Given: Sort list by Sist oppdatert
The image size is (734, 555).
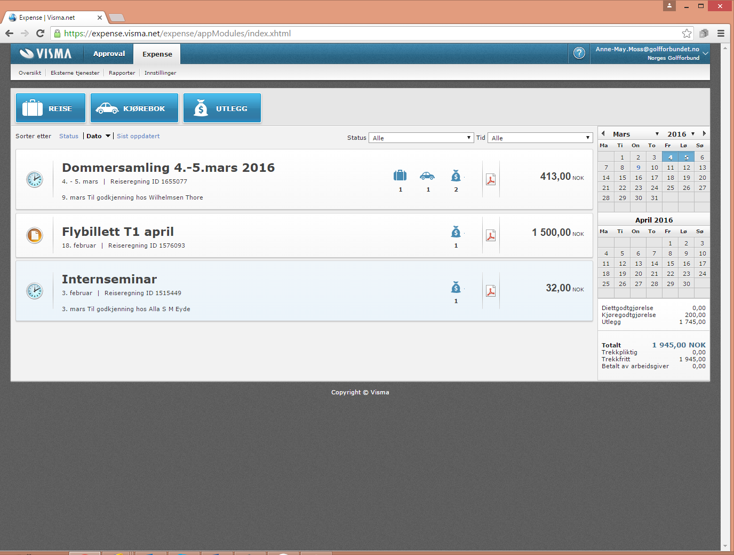Looking at the screenshot, I should (138, 136).
